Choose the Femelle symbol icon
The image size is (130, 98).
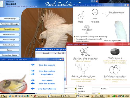click(x=95, y=15)
